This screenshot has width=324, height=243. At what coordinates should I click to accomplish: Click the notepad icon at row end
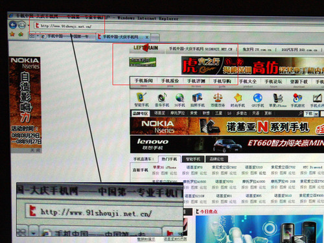[317, 98]
